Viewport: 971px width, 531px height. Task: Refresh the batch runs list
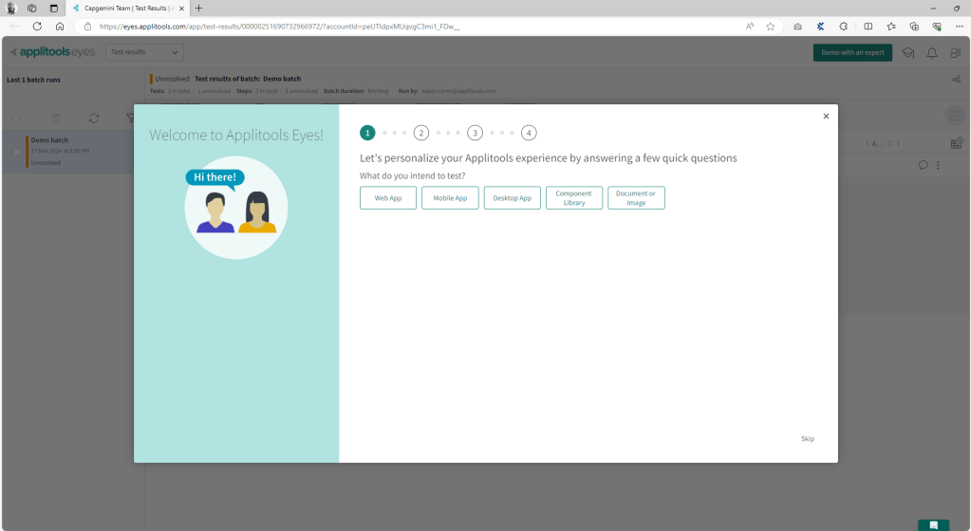pyautogui.click(x=94, y=119)
